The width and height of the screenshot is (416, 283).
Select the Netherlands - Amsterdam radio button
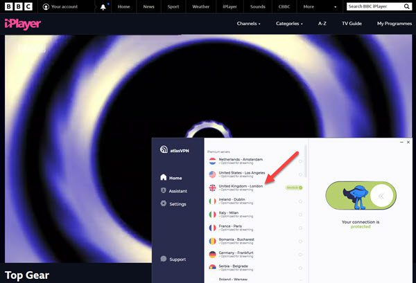pos(300,161)
